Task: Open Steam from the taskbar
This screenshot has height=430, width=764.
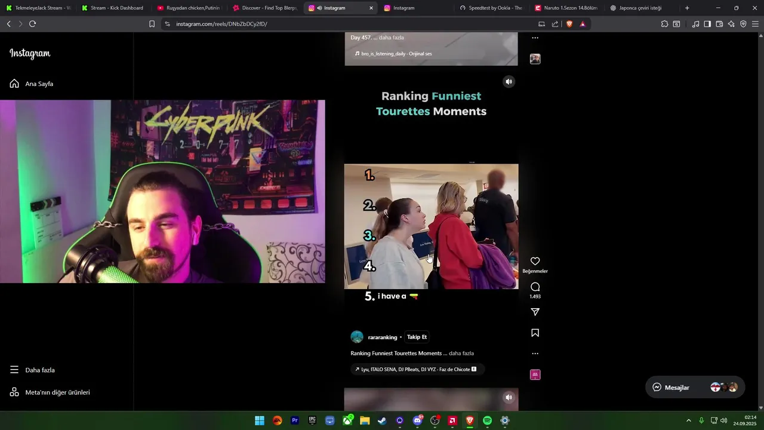Action: coord(383,420)
